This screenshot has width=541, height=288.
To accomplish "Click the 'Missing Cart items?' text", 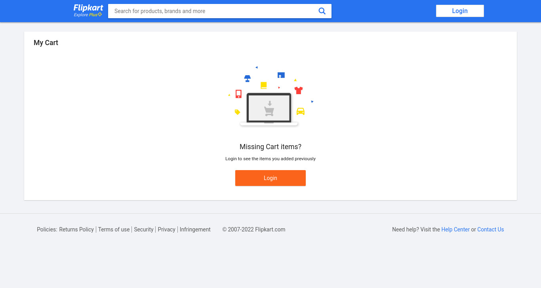I will [270, 147].
